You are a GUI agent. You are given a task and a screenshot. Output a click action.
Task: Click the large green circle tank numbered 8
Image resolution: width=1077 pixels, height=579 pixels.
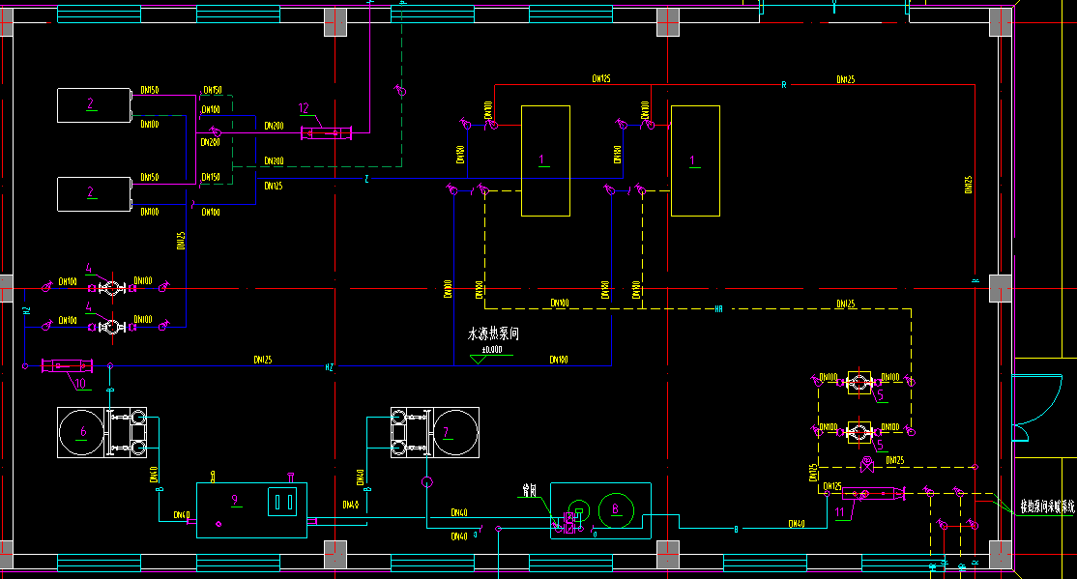point(616,509)
